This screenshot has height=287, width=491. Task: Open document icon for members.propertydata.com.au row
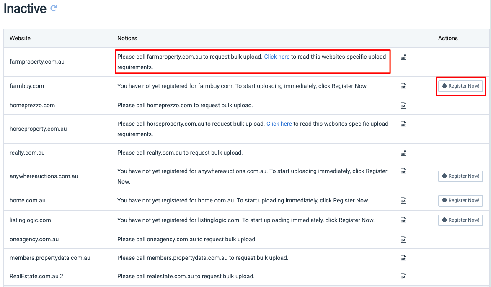tap(403, 258)
